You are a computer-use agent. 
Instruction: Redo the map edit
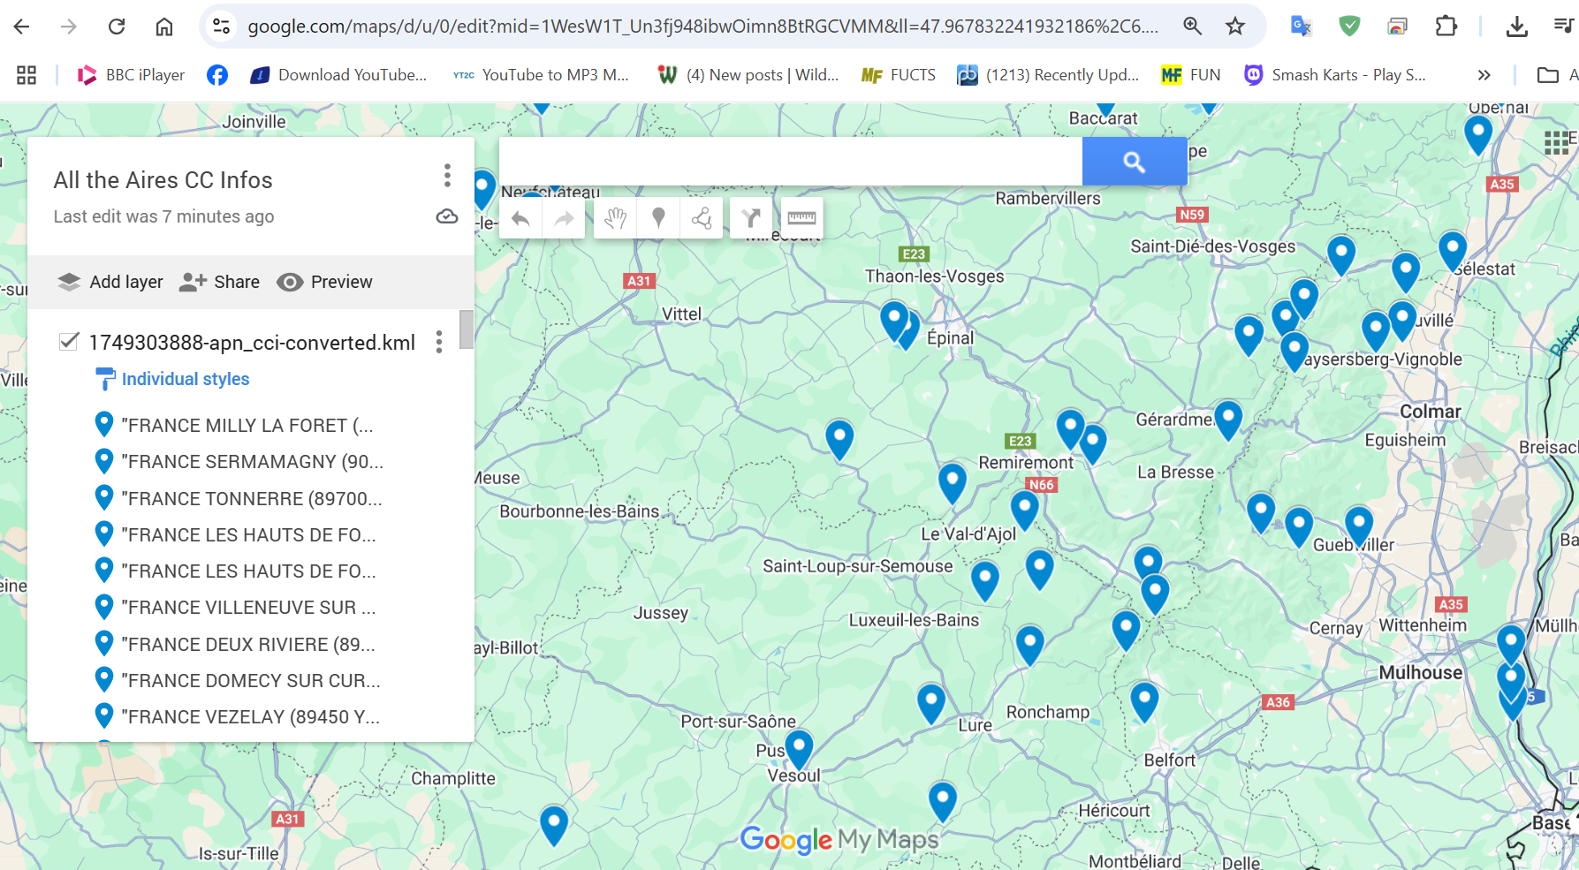click(564, 218)
